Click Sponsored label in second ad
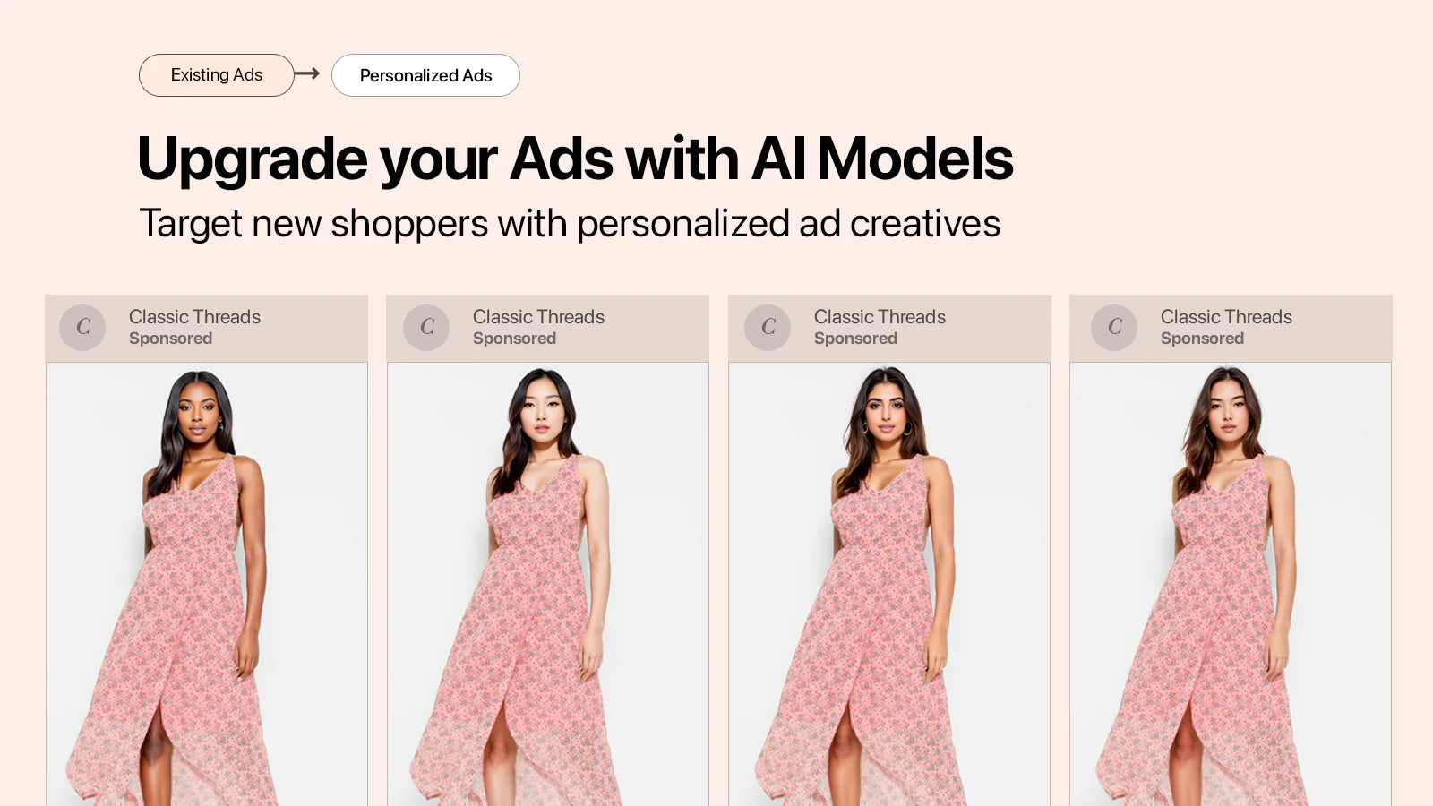 point(514,339)
